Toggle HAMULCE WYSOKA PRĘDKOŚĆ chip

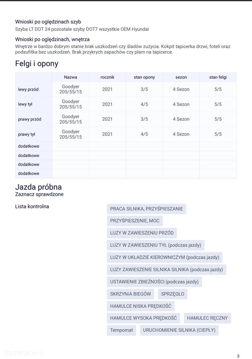click(143, 318)
